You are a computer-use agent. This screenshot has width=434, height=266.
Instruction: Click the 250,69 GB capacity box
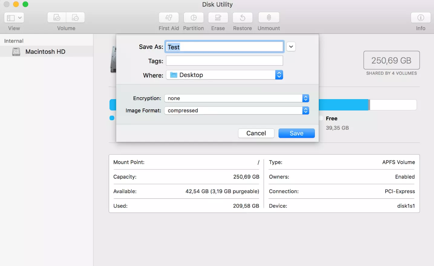(x=391, y=60)
